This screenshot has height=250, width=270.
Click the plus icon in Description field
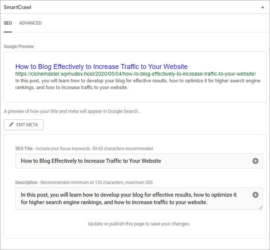click(x=255, y=195)
